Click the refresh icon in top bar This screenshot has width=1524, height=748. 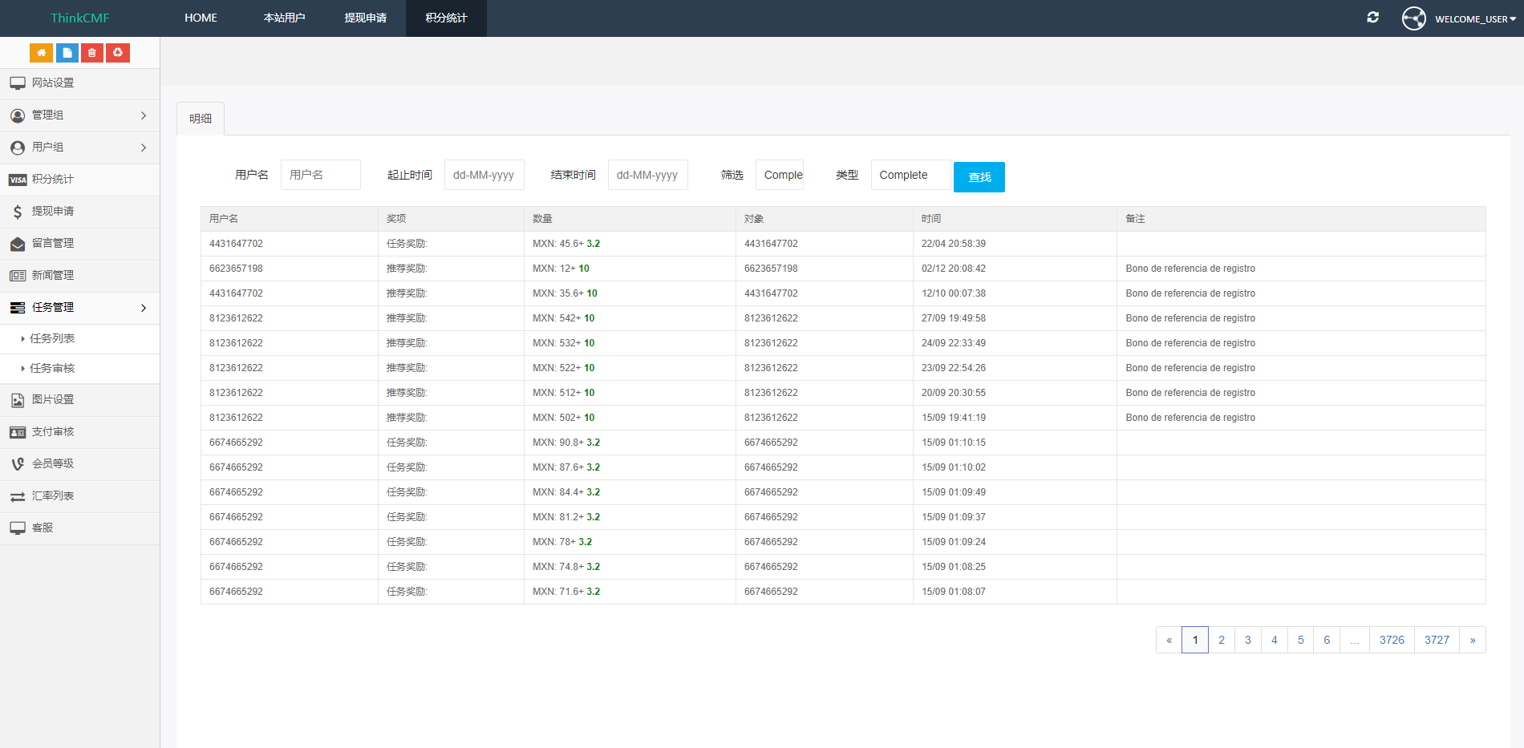(1372, 18)
